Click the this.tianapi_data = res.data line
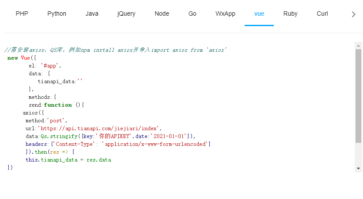This screenshot has height=199, width=363. point(68,160)
